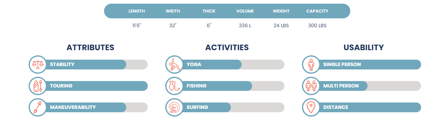Click the VOLUME header label
The height and width of the screenshot is (130, 446).
[245, 11]
